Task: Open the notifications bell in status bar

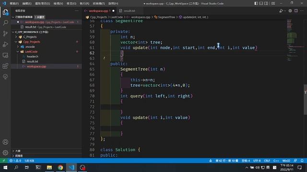Action: coord(302,161)
